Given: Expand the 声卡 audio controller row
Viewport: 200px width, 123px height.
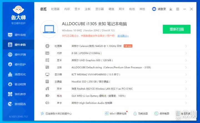Looking at the screenshot, I should click(x=186, y=103).
